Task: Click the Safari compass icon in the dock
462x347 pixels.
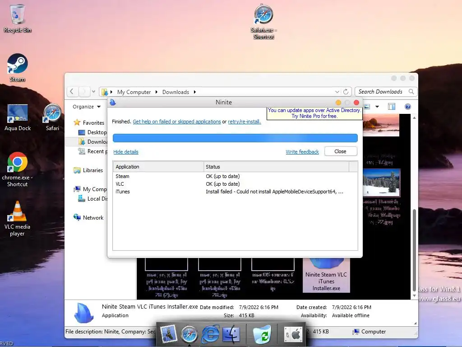Action: pyautogui.click(x=189, y=334)
